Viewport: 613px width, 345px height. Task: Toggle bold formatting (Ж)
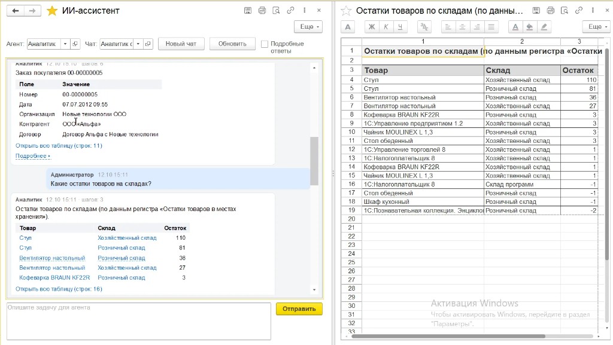[372, 26]
